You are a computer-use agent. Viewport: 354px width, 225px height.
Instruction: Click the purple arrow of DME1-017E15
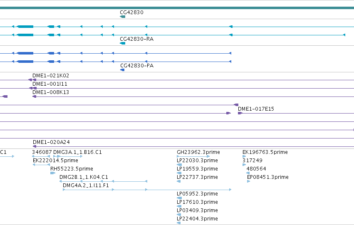[240, 113]
